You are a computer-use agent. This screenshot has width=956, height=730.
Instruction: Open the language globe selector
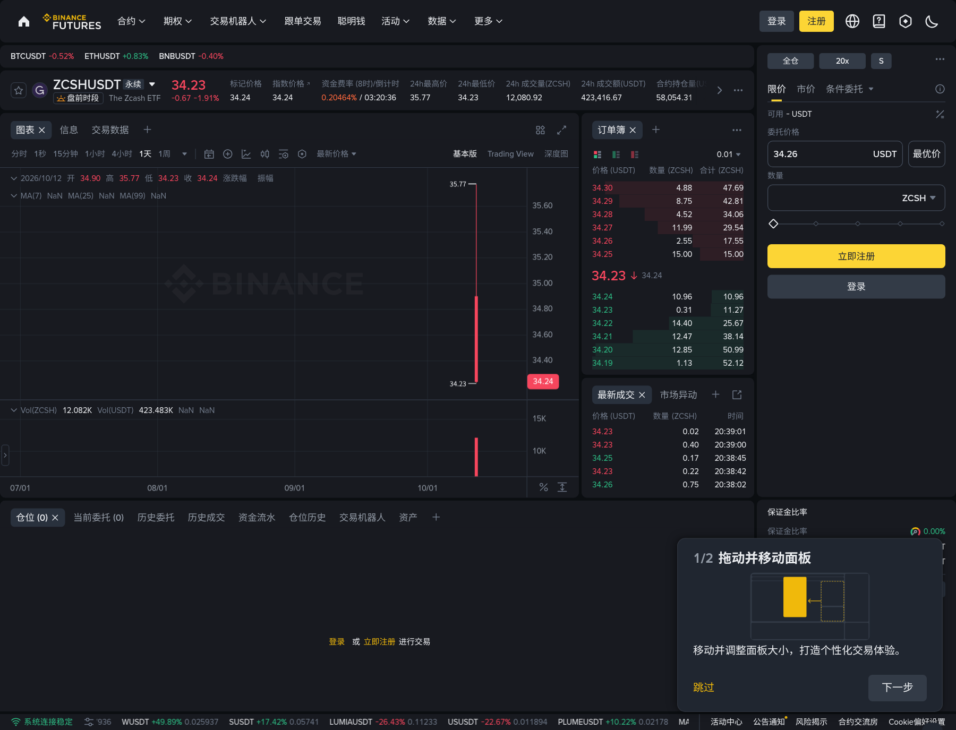point(852,21)
